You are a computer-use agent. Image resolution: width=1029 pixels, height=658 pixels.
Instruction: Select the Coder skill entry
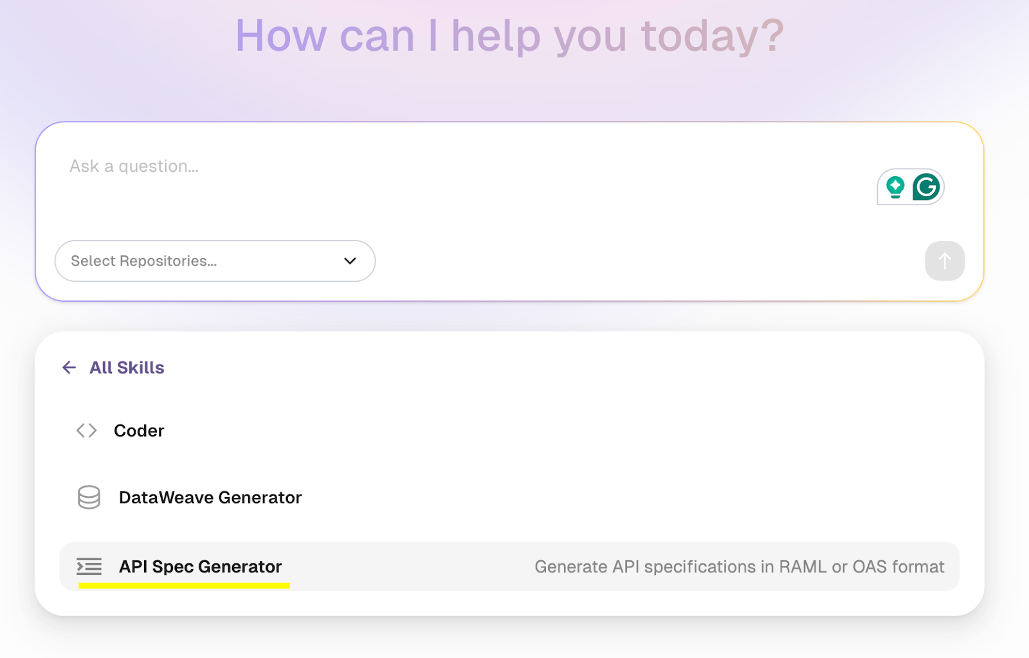click(139, 430)
